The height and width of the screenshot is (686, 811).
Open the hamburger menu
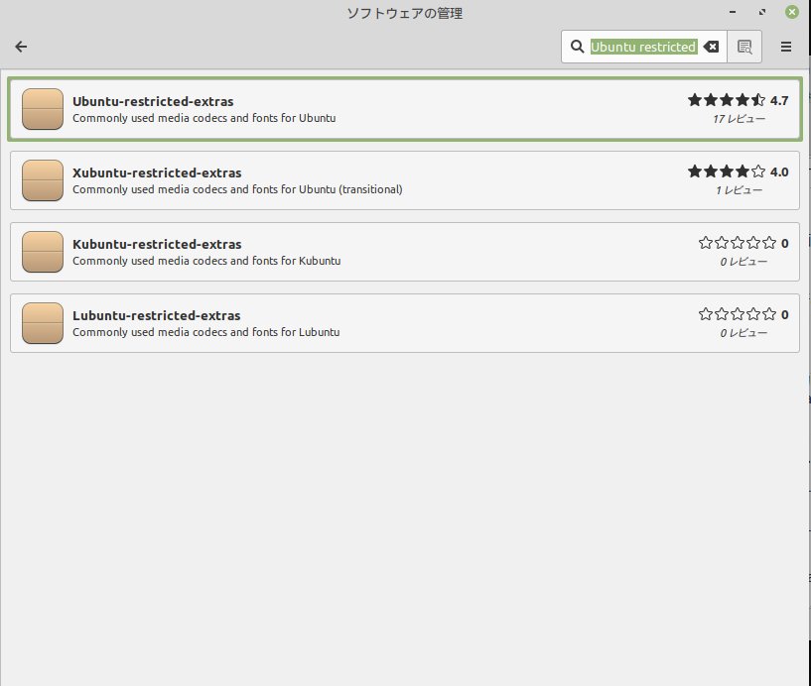[785, 47]
